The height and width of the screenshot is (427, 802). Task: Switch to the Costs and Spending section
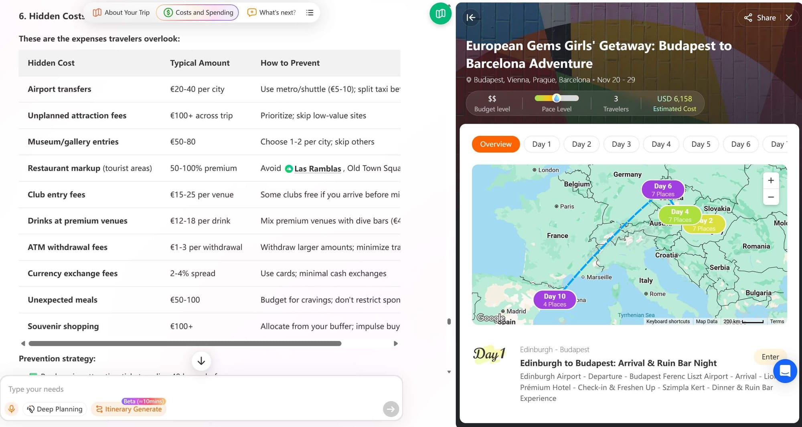pyautogui.click(x=198, y=13)
